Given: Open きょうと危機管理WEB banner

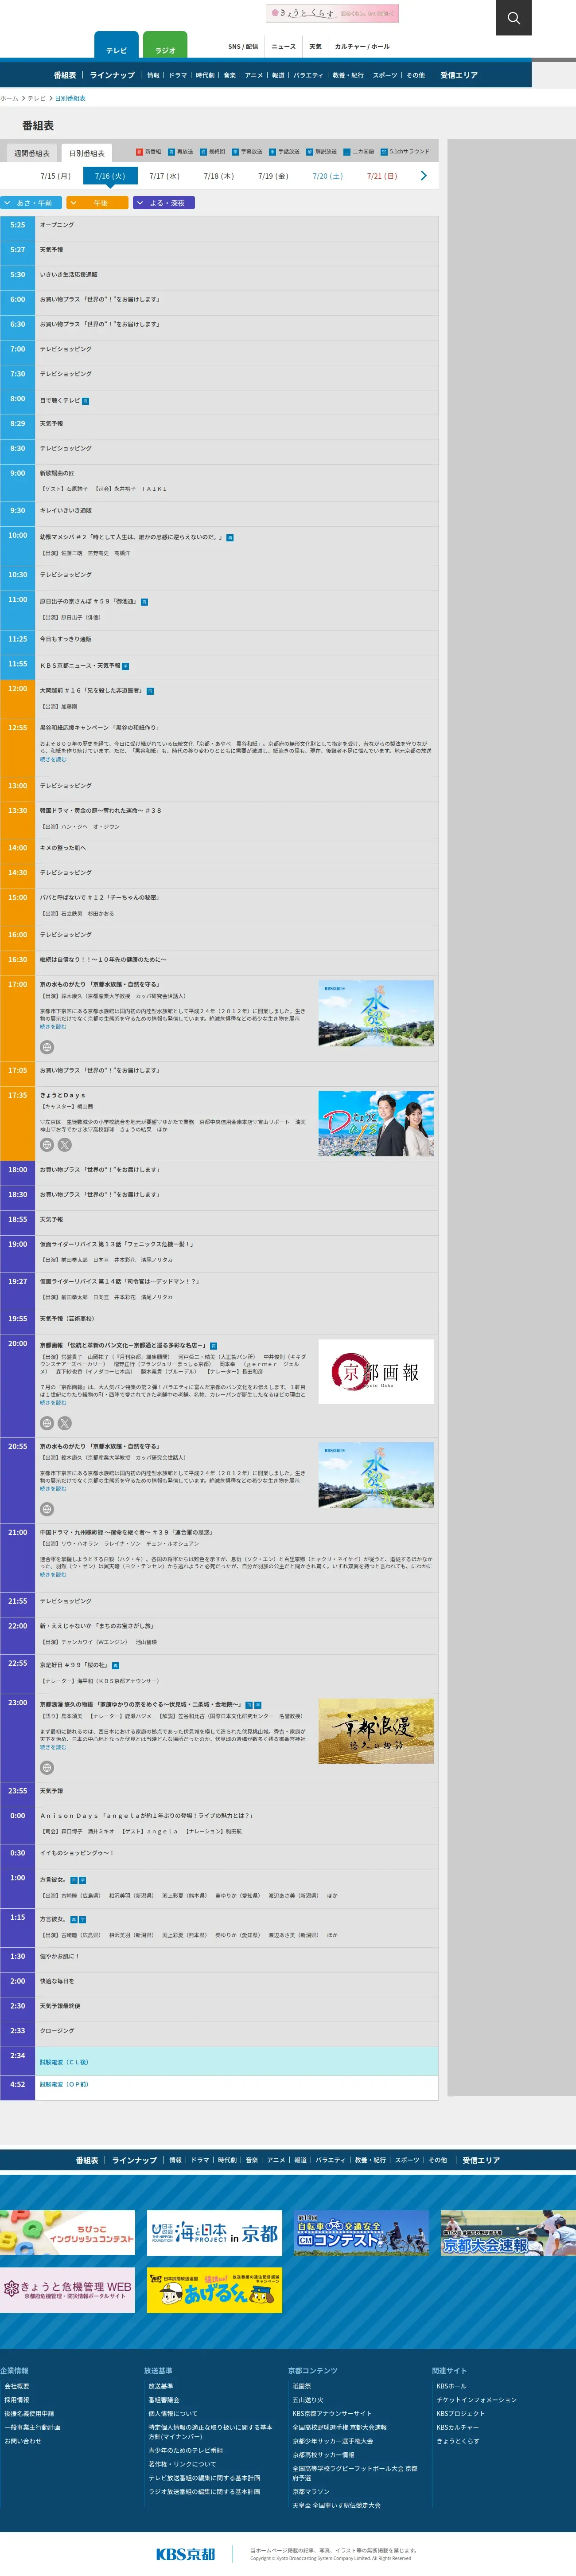Looking at the screenshot, I should [67, 2290].
